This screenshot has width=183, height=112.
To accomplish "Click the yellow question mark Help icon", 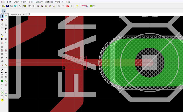I will [x=77, y=6].
